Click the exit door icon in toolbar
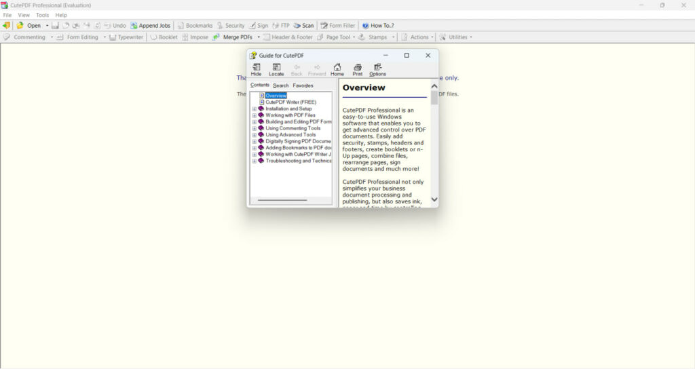This screenshot has height=369, width=695. tap(6, 25)
